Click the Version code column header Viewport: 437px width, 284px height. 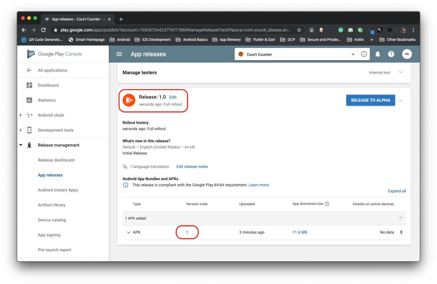click(x=197, y=204)
